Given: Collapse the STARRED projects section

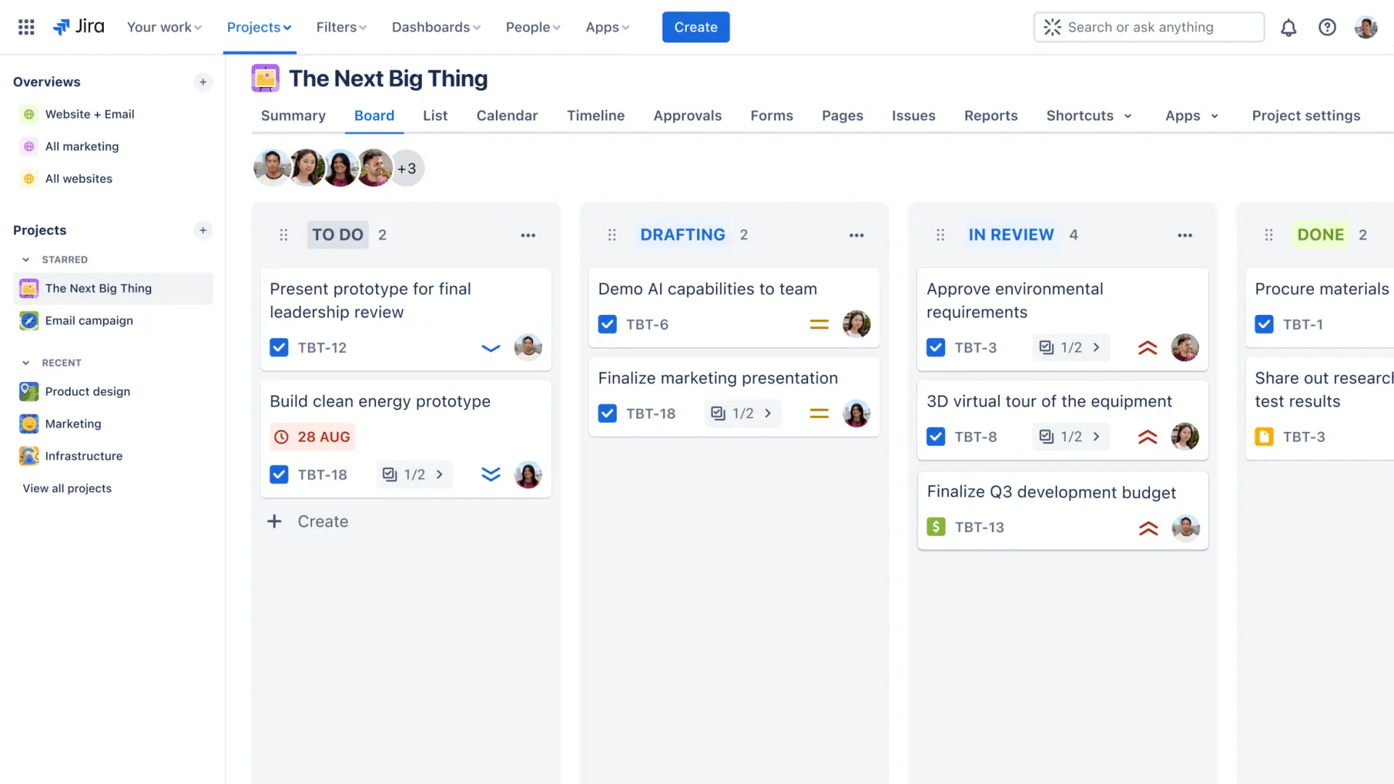Looking at the screenshot, I should tap(26, 259).
